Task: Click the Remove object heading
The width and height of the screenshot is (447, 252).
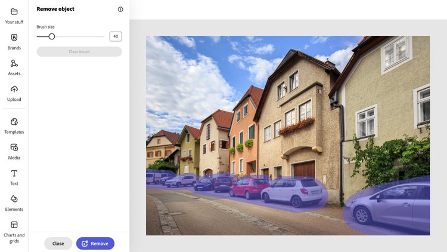Action: click(x=55, y=9)
